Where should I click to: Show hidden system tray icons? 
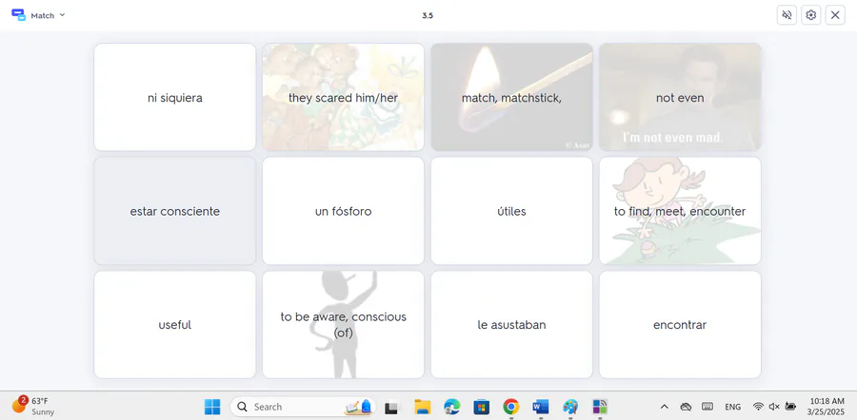pyautogui.click(x=664, y=407)
